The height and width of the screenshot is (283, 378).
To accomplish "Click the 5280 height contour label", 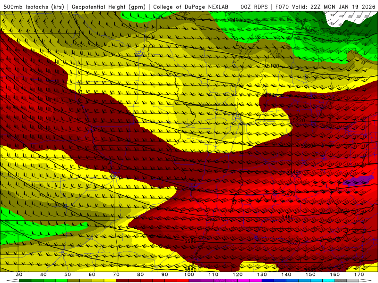I will click(x=307, y=146).
